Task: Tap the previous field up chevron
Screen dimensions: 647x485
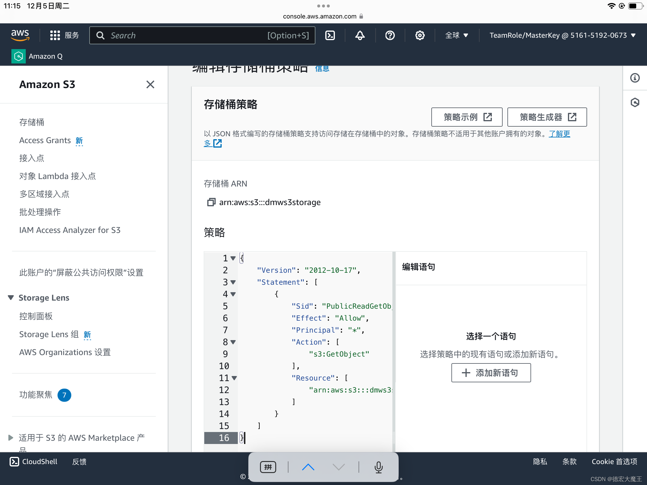Action: coord(308,467)
